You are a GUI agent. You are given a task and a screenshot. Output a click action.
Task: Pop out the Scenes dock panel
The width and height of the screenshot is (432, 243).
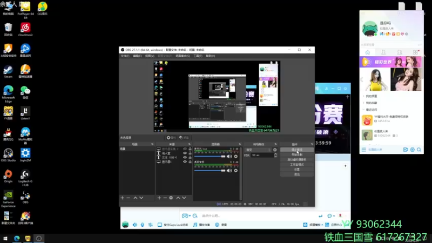152,144
